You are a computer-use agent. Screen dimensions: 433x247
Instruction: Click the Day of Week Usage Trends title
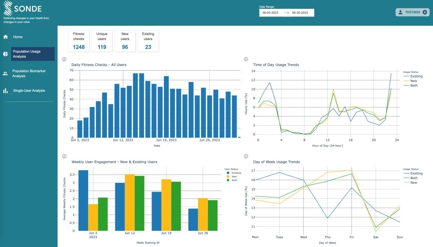(276, 162)
